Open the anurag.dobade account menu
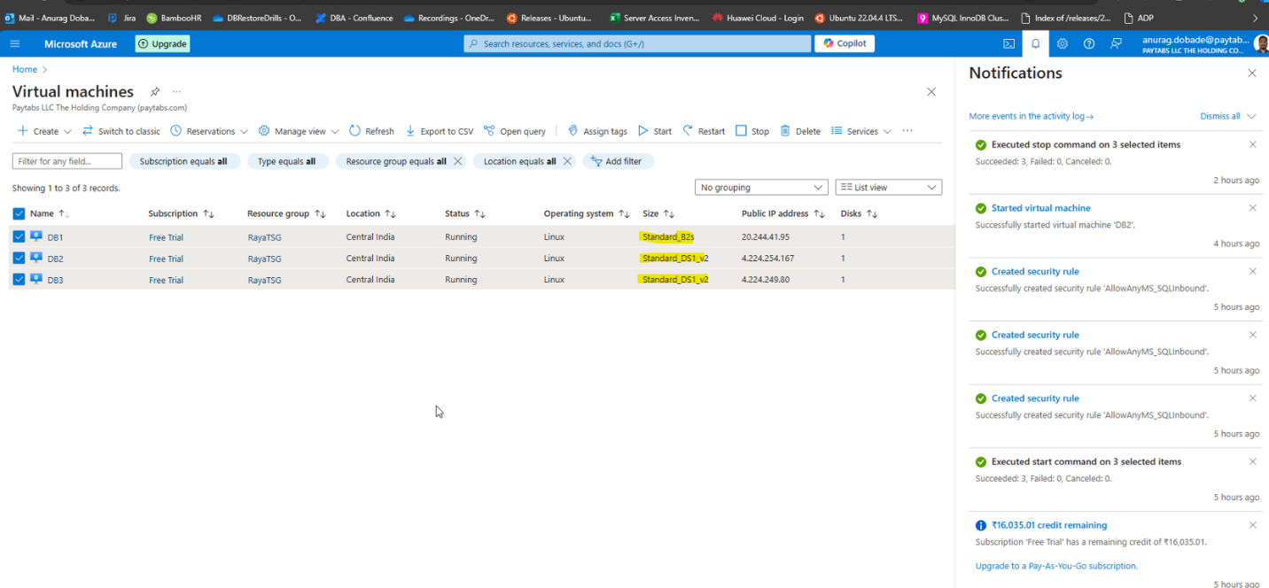1269x588 pixels. click(1205, 43)
